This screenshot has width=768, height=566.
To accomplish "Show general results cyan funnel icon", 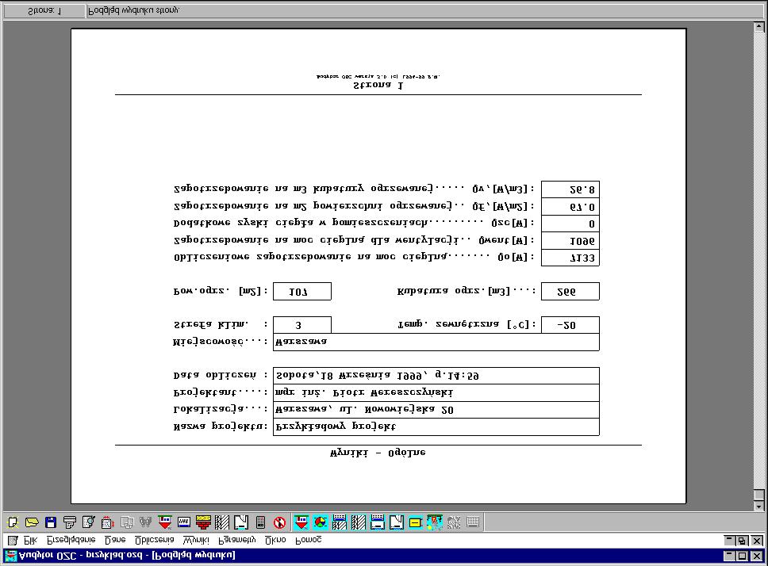I will 301,522.
